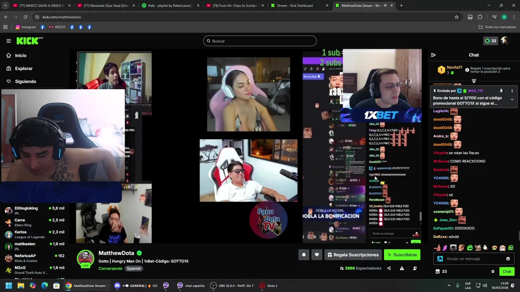The image size is (520, 292).
Task: Open ElGlogloking channel in sidebar
Action: [x=35, y=210]
